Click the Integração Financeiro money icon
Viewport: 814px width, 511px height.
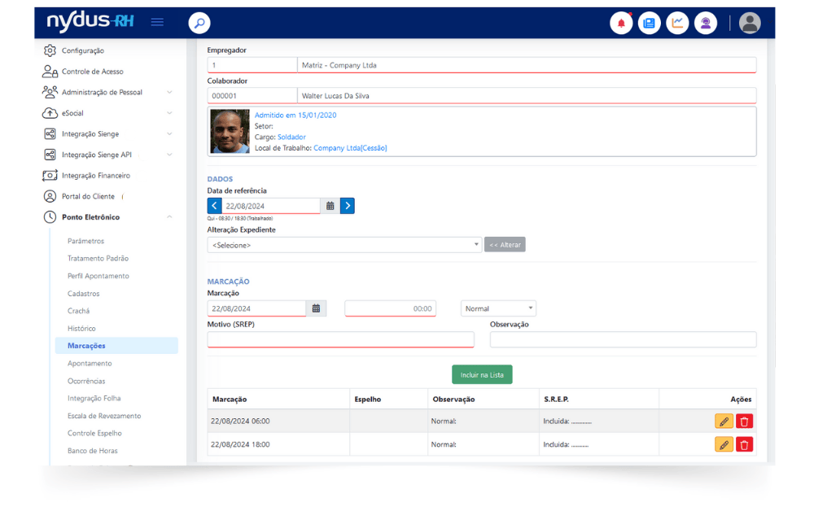tap(50, 175)
